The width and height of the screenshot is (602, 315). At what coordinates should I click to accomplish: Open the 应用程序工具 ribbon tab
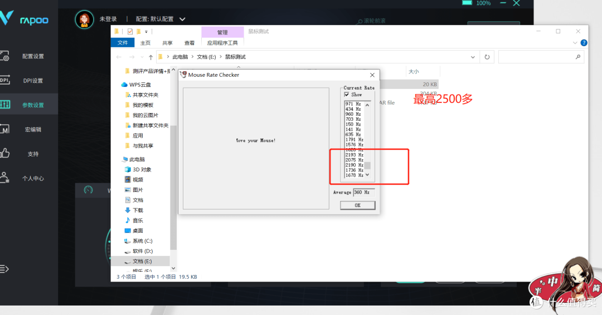222,43
